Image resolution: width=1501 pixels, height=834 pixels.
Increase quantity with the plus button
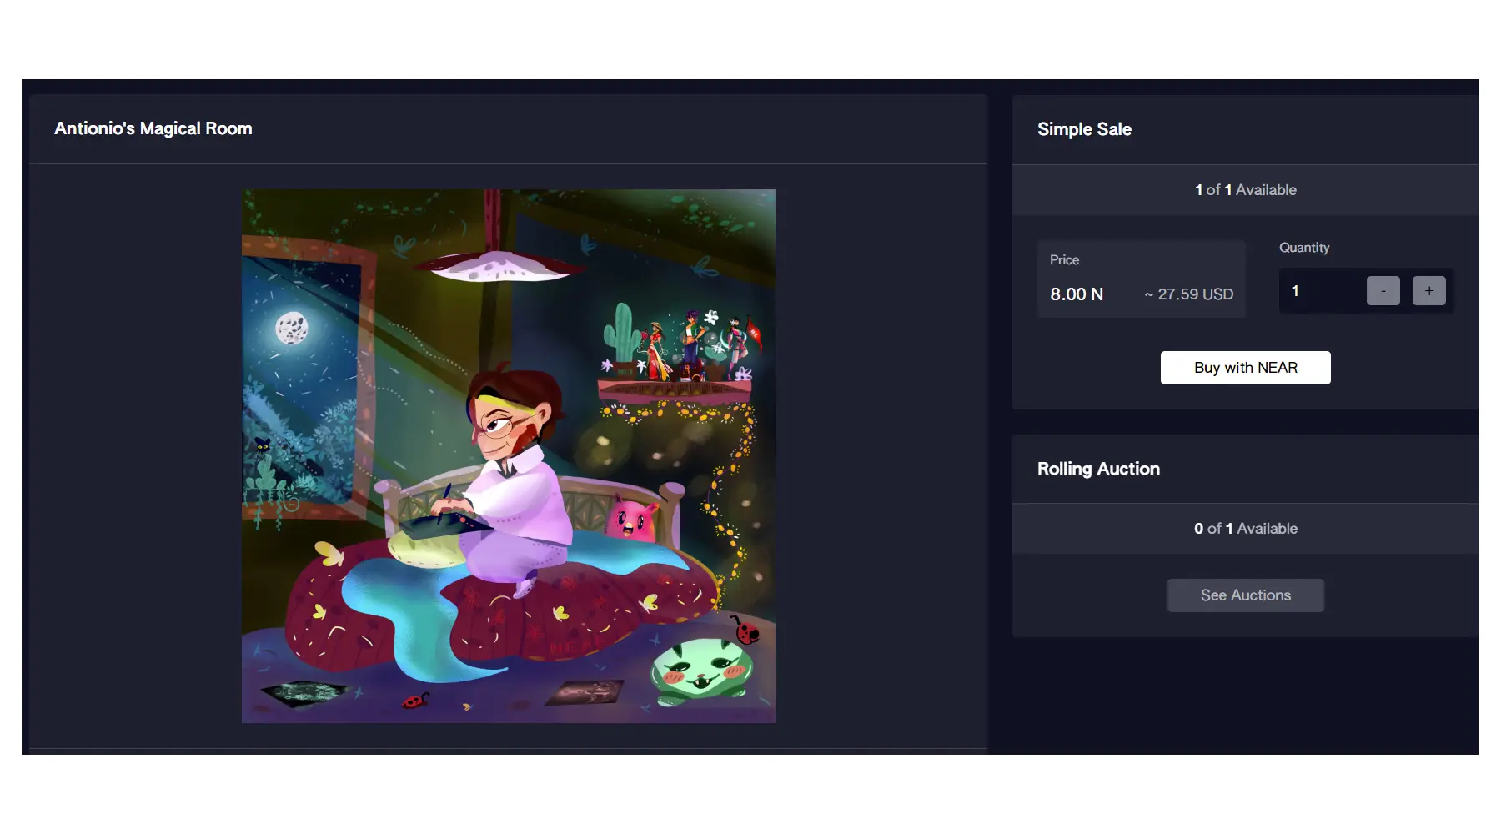(1428, 291)
